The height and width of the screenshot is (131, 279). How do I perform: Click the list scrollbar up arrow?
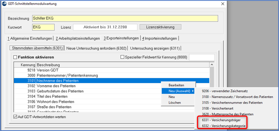point(212,65)
